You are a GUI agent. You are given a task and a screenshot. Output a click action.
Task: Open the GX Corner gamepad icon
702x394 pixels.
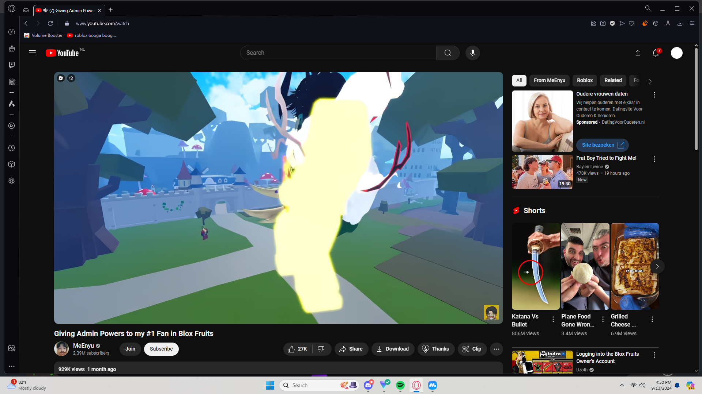pyautogui.click(x=26, y=10)
